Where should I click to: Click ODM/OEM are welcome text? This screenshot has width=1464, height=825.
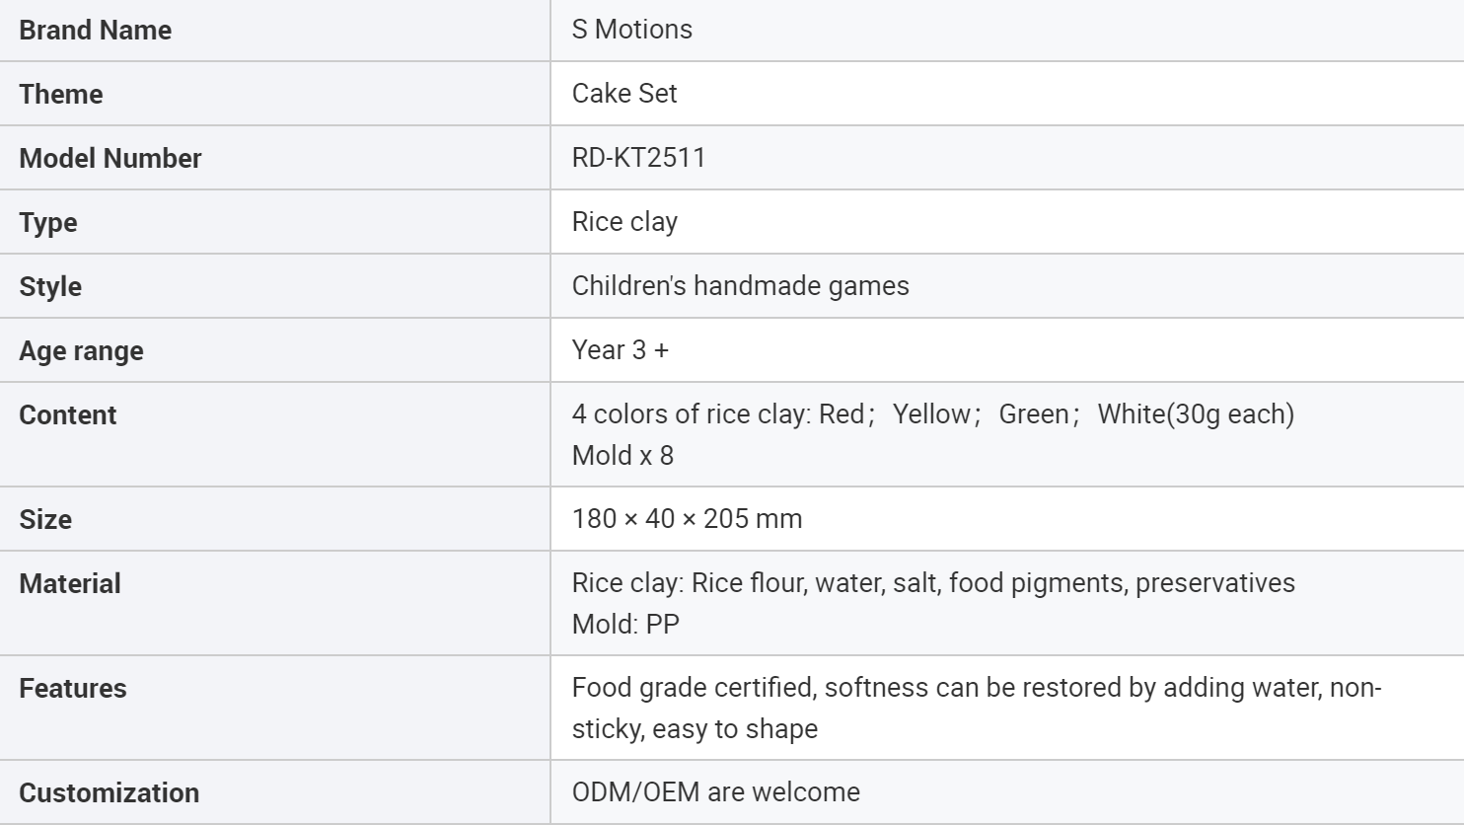[x=715, y=792]
